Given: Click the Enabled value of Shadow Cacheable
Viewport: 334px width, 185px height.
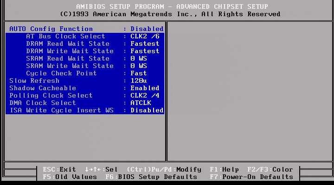Looking at the screenshot, I should click(x=145, y=88).
